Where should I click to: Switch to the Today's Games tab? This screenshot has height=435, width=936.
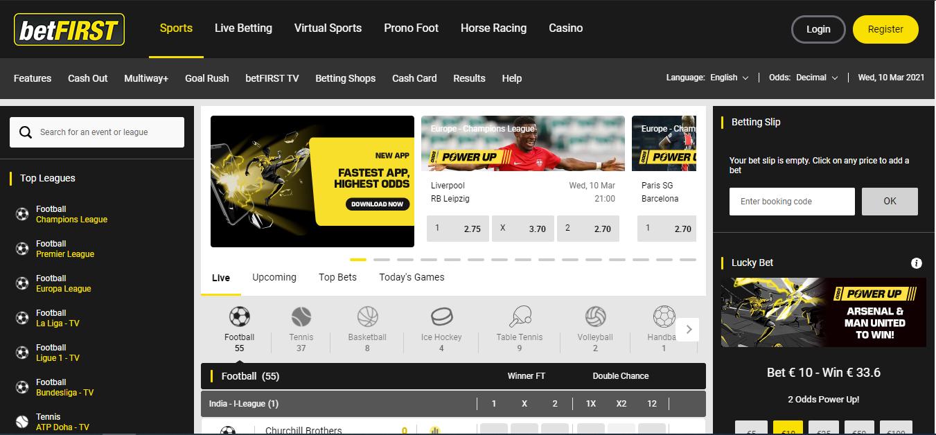pos(412,277)
